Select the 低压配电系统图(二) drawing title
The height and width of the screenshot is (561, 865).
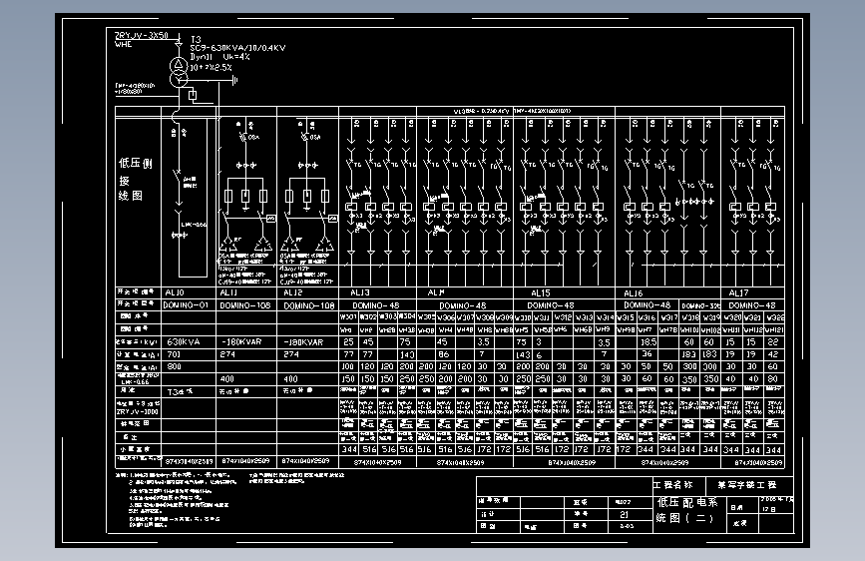tap(686, 510)
